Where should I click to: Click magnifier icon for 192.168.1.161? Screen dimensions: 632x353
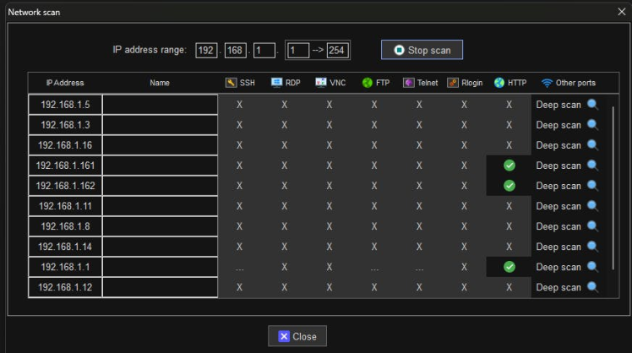click(592, 166)
